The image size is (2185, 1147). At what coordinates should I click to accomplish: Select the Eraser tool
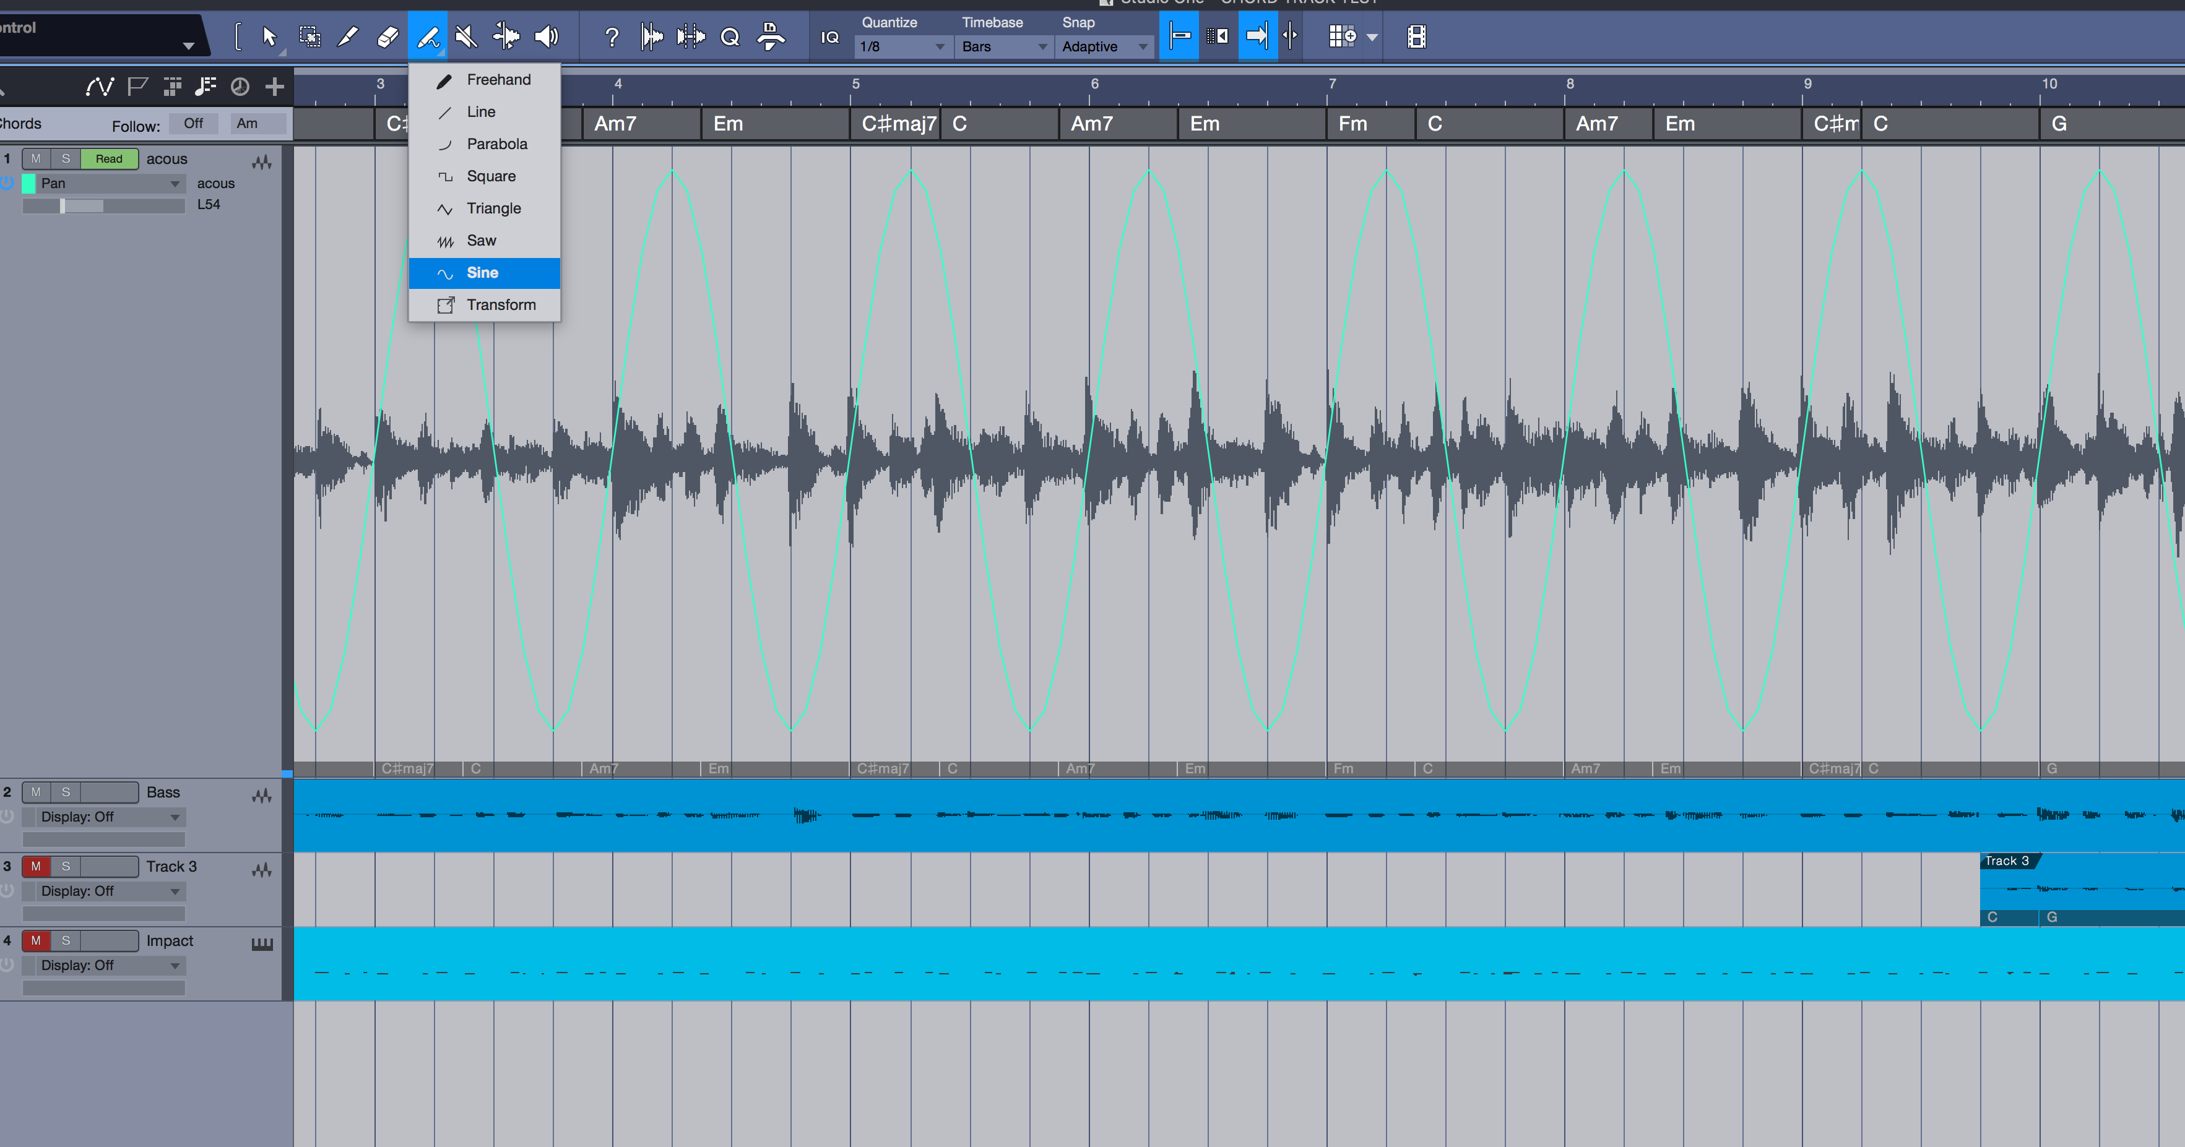point(387,37)
